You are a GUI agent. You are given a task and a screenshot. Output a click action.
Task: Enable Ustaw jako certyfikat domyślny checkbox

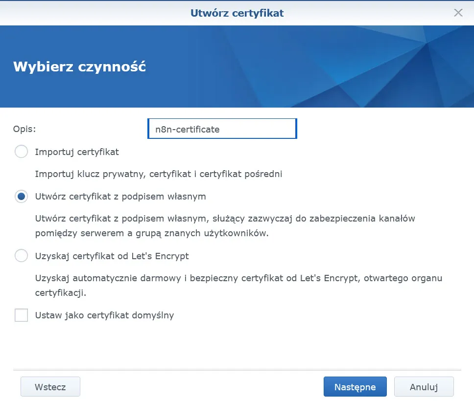click(x=22, y=315)
